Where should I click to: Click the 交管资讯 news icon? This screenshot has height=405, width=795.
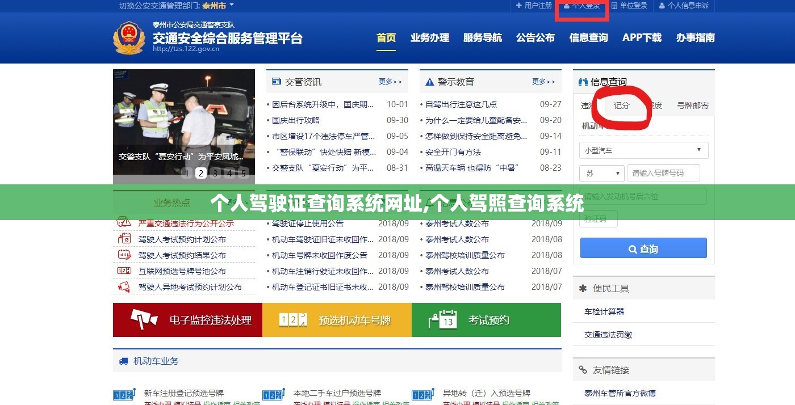click(277, 82)
